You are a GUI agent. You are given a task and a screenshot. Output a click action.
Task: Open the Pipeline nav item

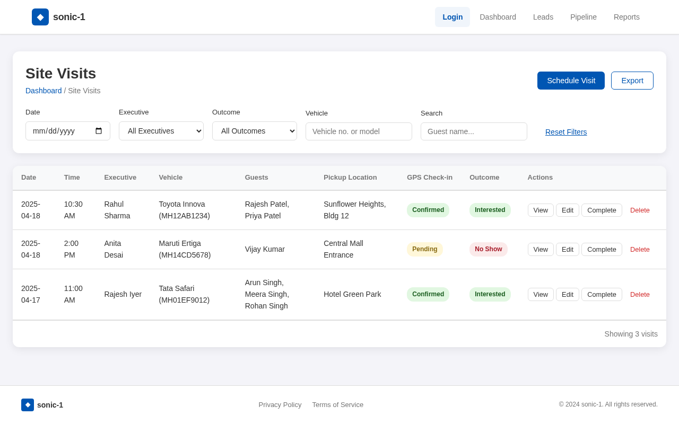click(584, 17)
